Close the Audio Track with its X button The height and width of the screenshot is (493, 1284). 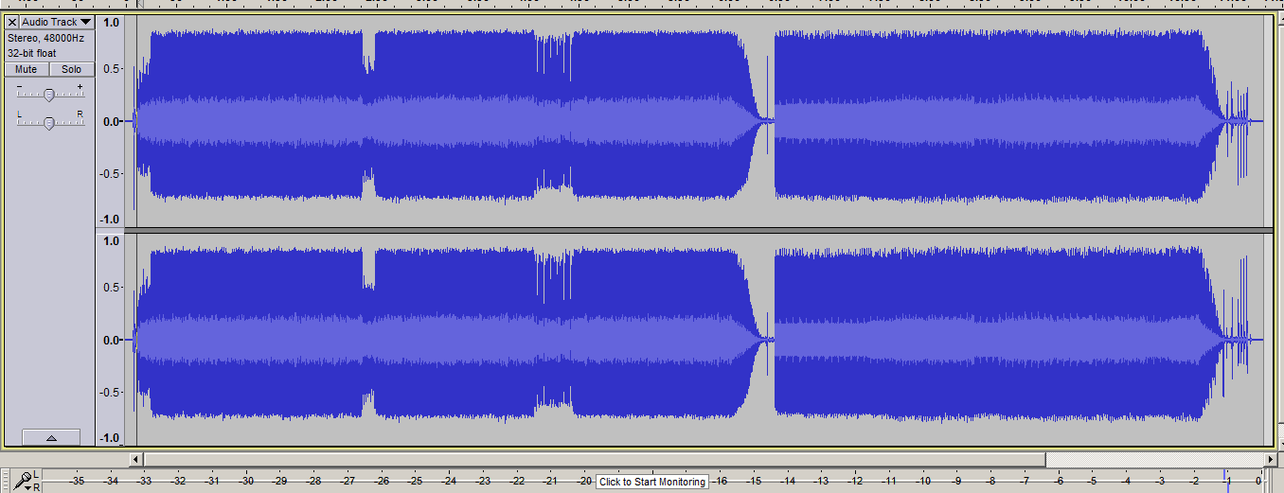point(12,22)
